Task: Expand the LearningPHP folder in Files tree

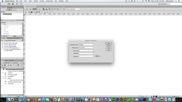Action: click(3, 76)
